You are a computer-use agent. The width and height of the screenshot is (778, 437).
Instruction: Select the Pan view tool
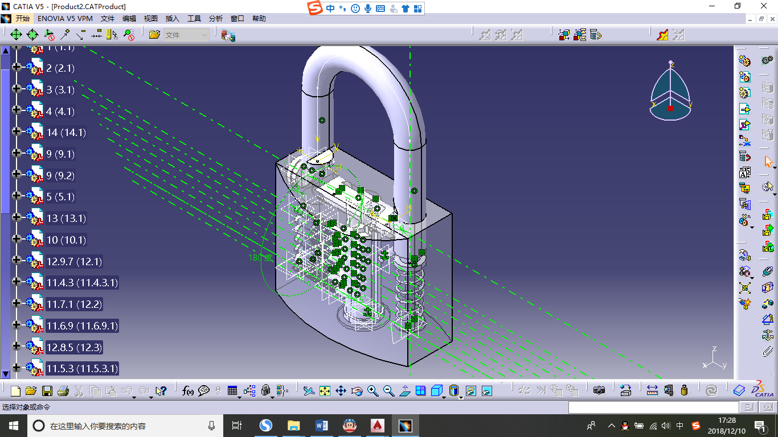pos(341,391)
